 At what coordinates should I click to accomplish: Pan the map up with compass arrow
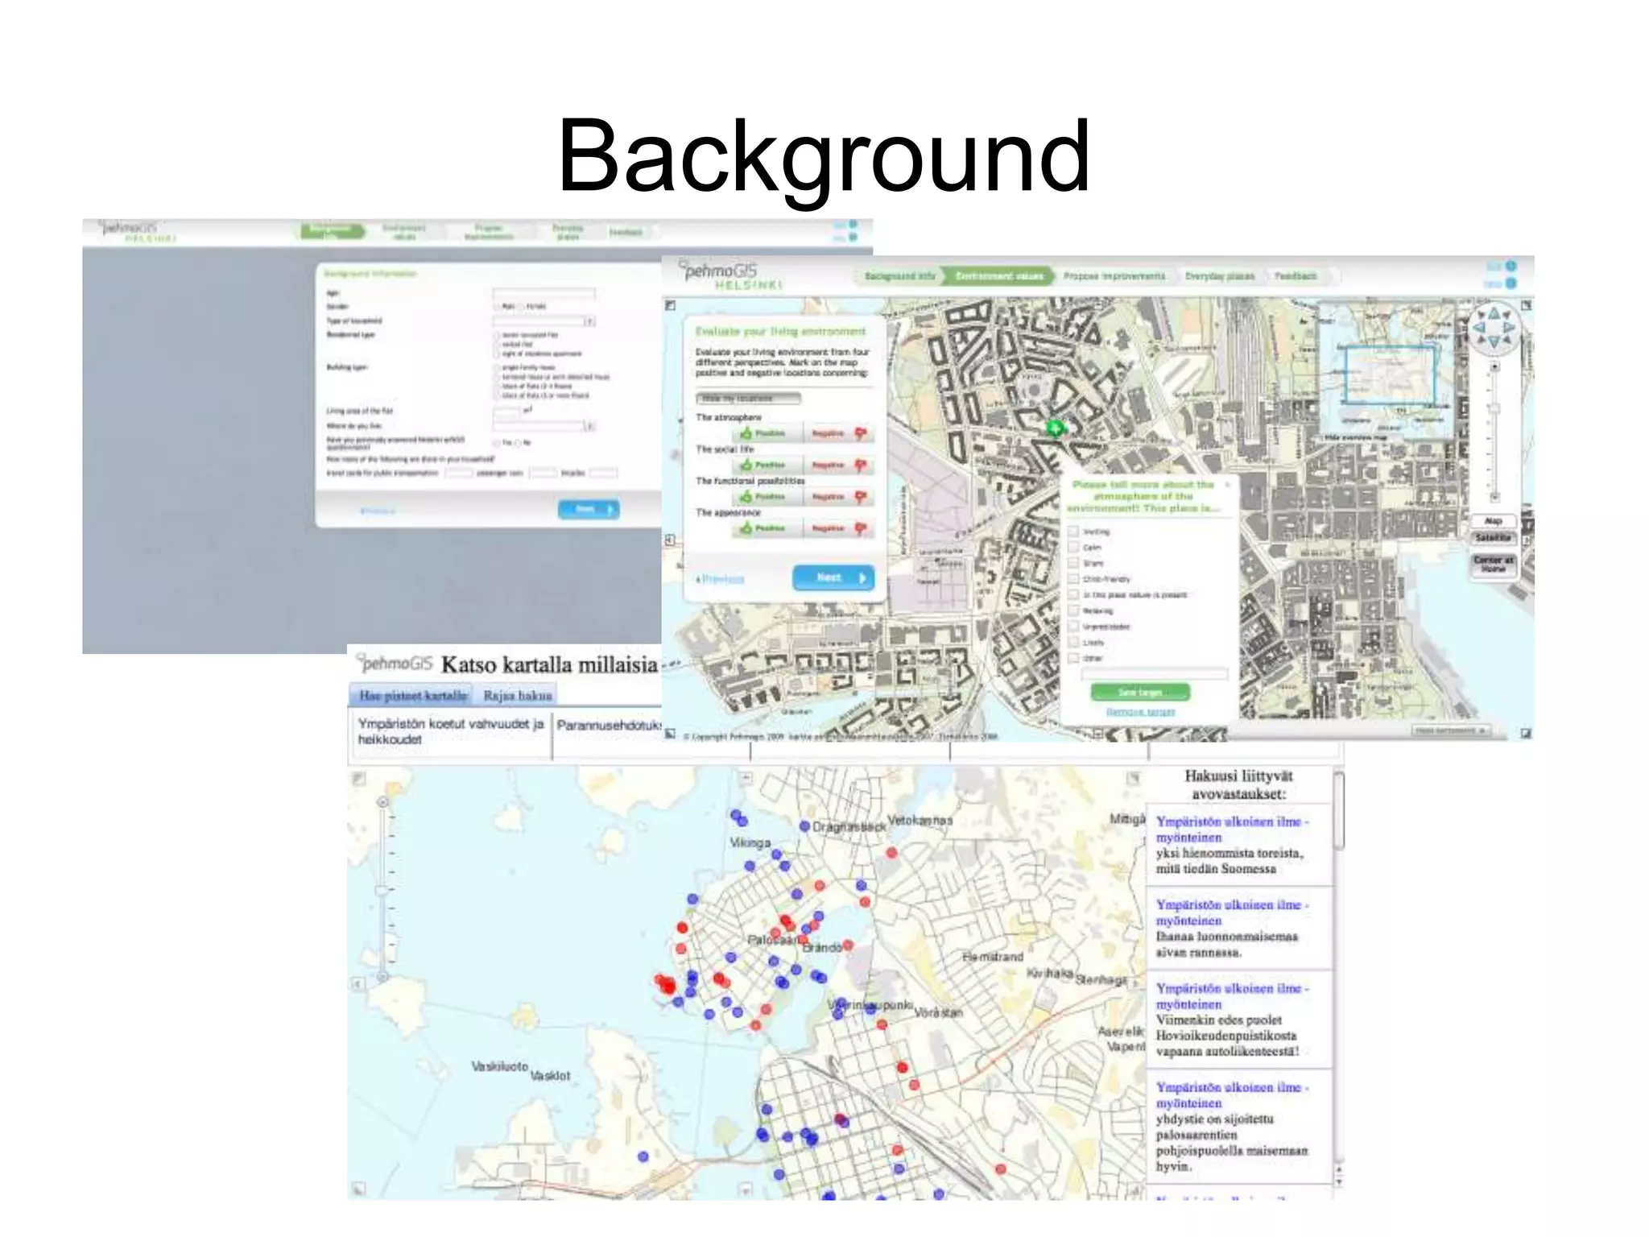[x=1494, y=312]
